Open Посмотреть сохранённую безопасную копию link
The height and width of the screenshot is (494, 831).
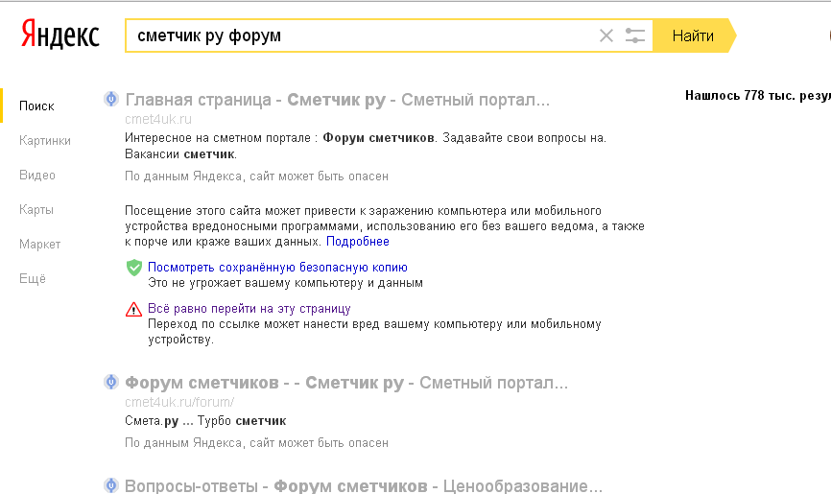[277, 268]
